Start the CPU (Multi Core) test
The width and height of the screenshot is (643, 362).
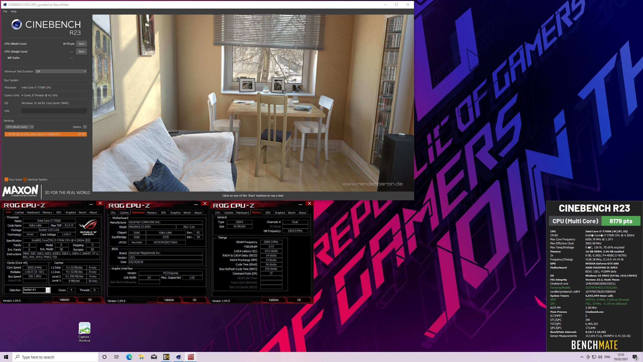coord(81,44)
